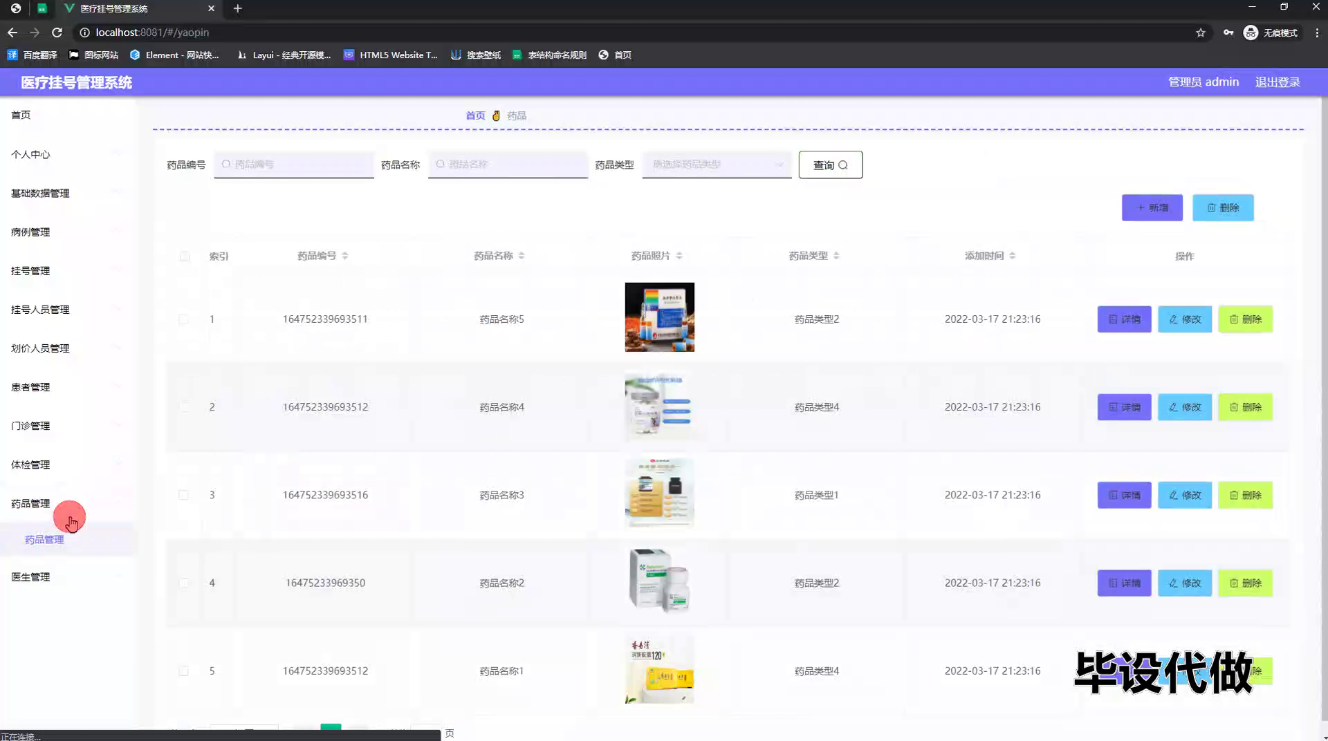This screenshot has height=741, width=1328.
Task: Click 修改 for 药品名称2
Action: [1185, 583]
